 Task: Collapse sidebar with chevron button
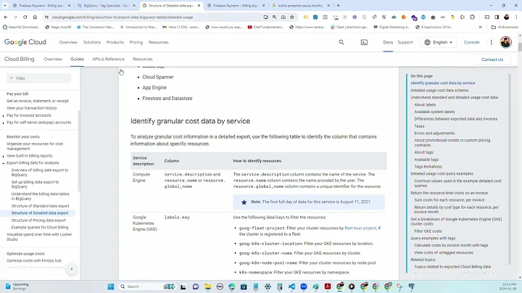(72, 269)
